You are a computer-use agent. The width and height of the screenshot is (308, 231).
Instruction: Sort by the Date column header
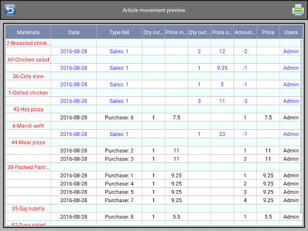pyautogui.click(x=74, y=32)
